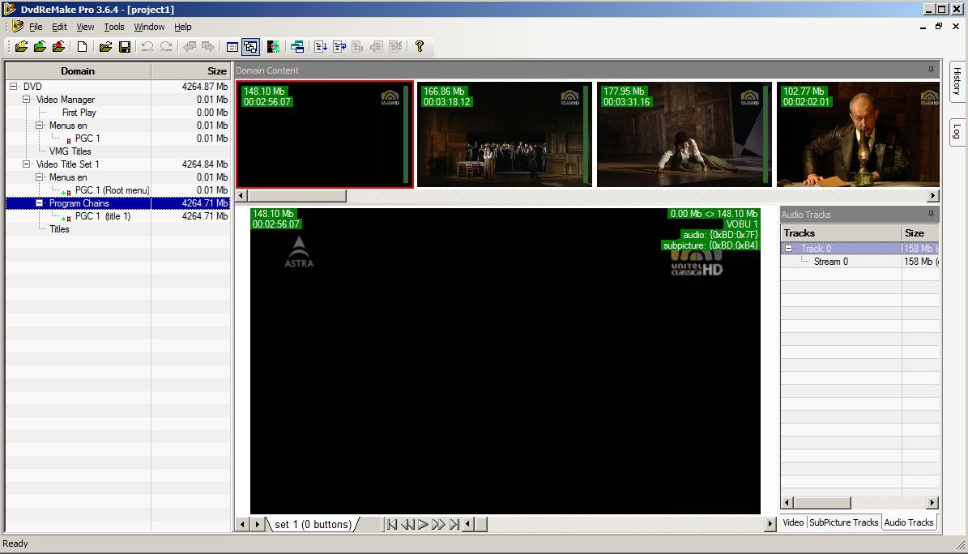Open the Tools menu
The width and height of the screenshot is (968, 554).
[x=114, y=27]
